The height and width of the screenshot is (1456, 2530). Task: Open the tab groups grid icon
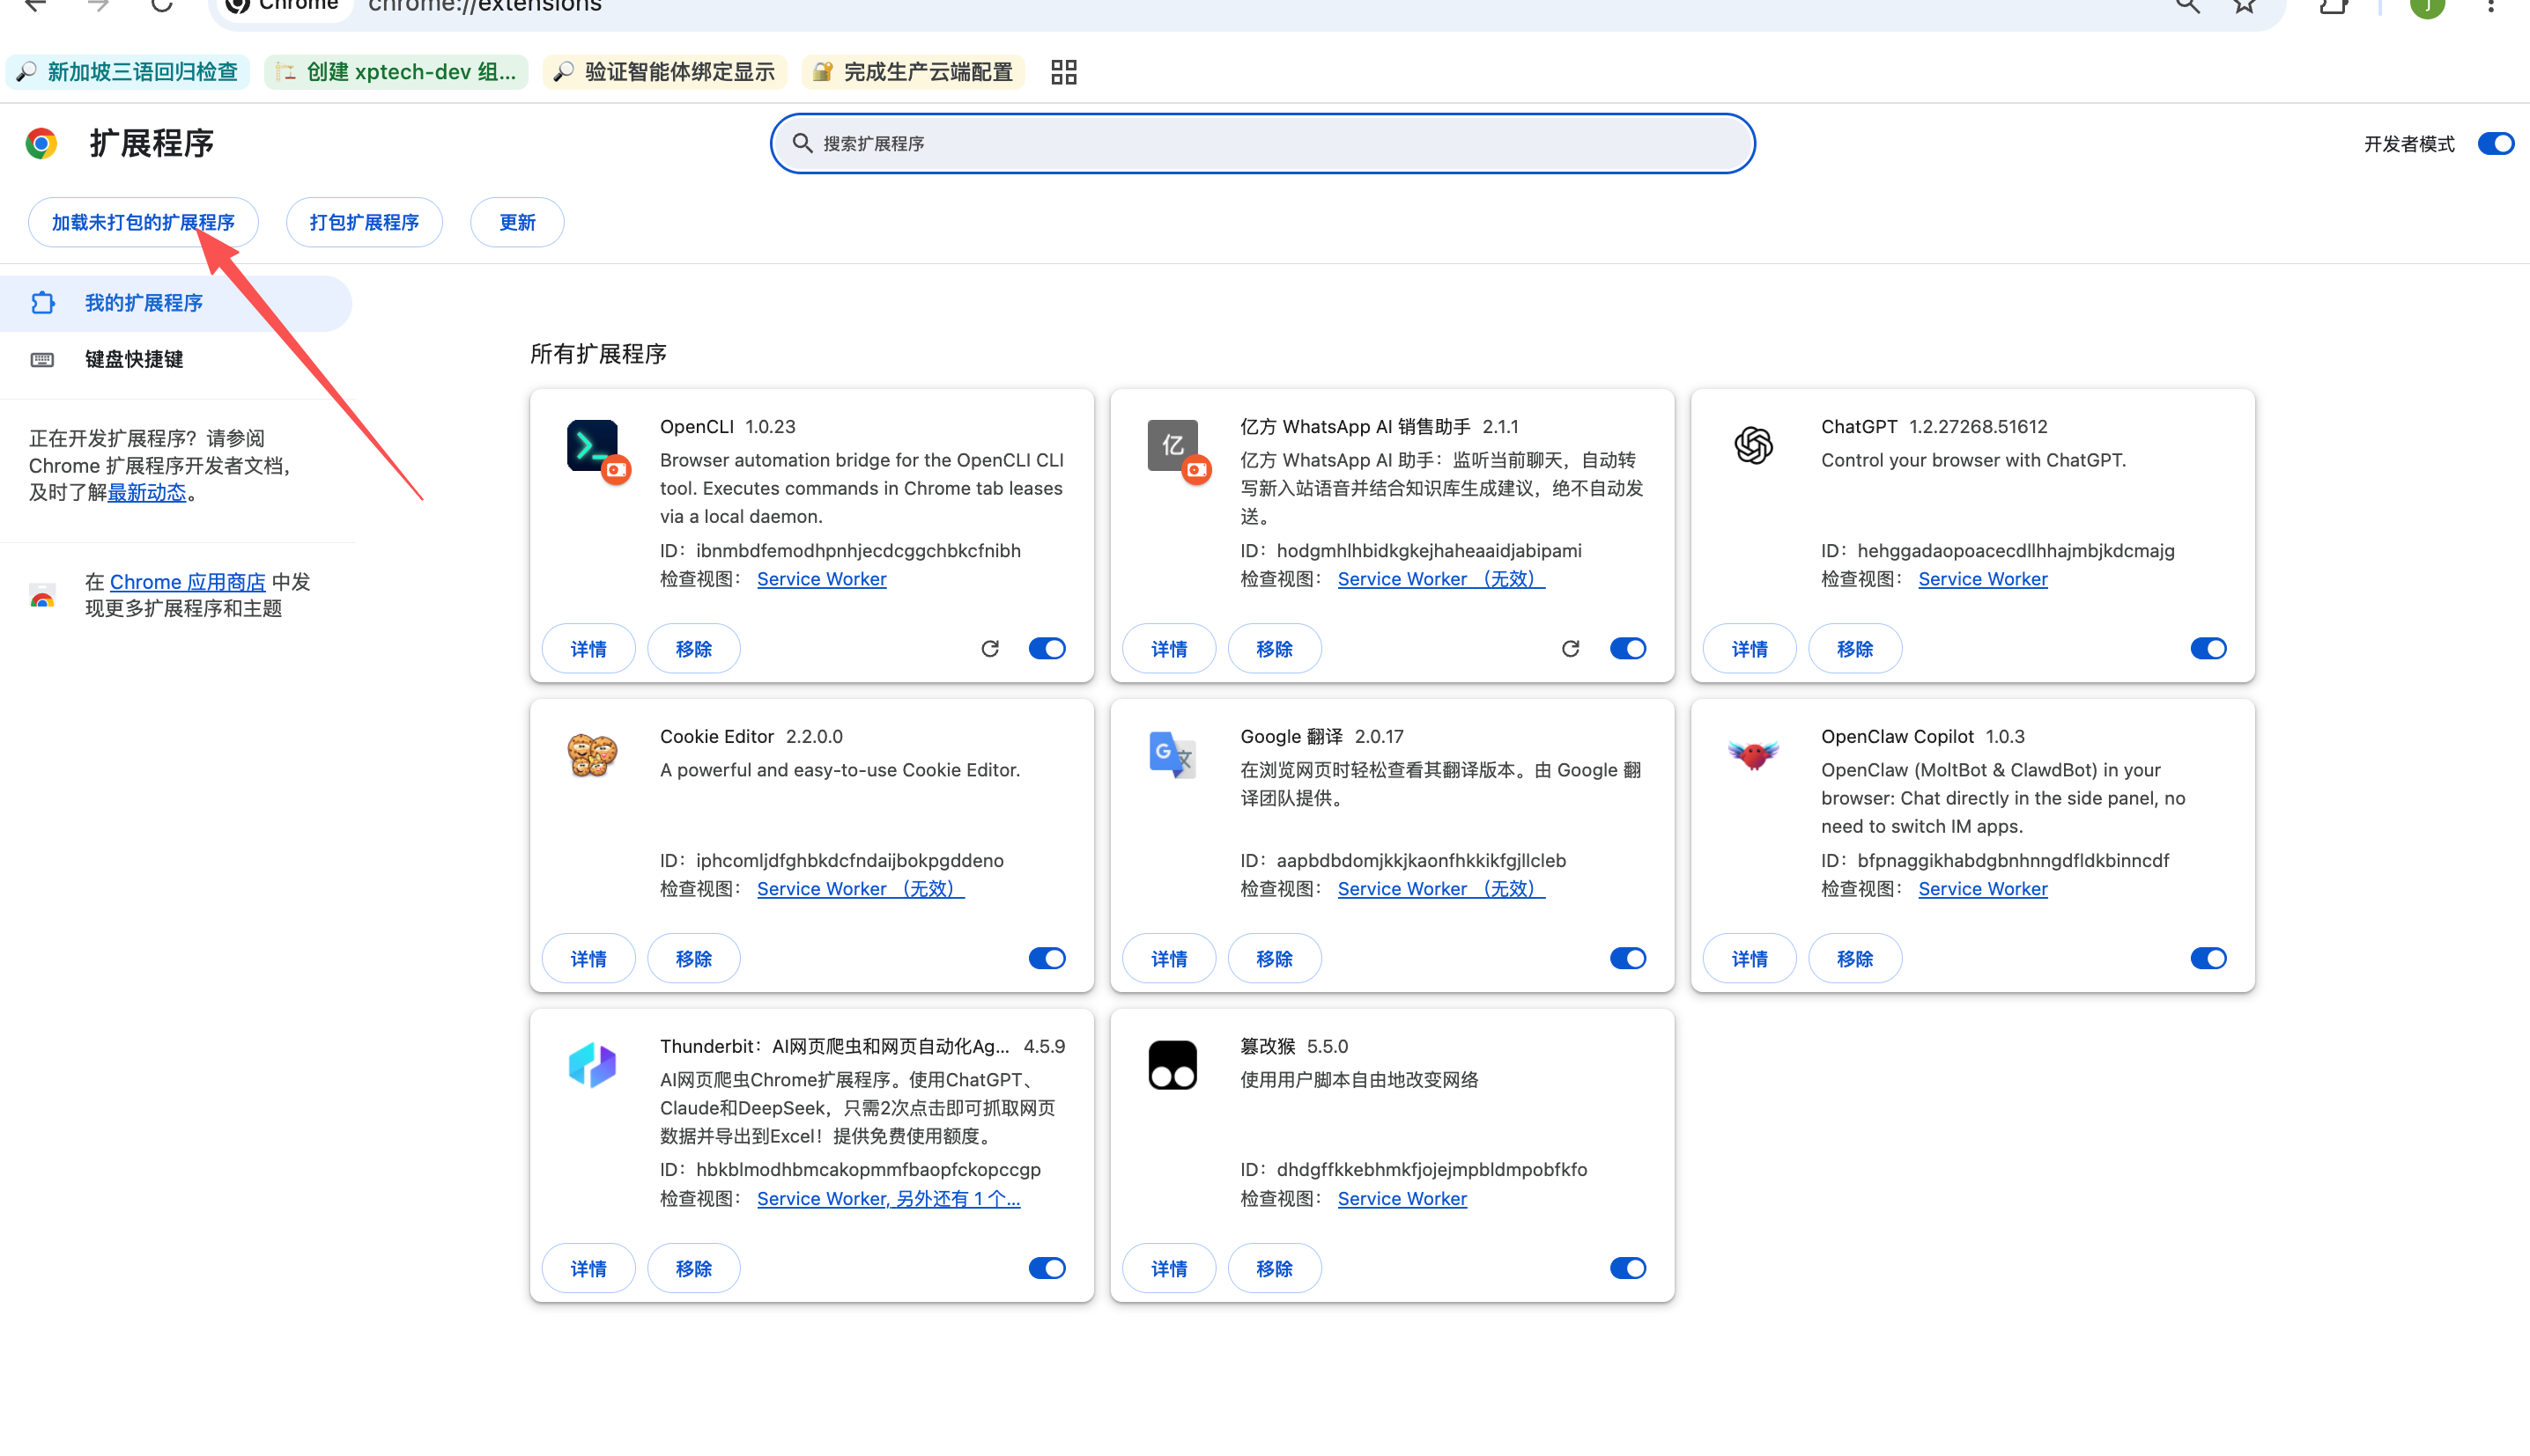tap(1063, 72)
